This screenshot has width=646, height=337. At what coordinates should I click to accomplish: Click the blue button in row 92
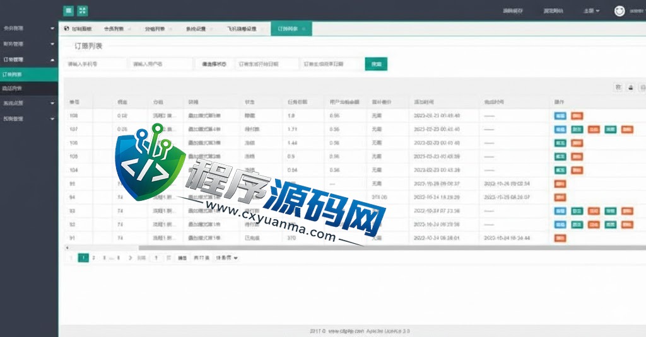[560, 225]
